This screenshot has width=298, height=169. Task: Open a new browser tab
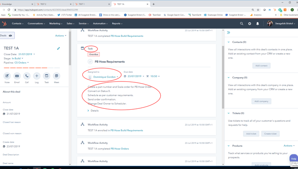[x=154, y=4]
